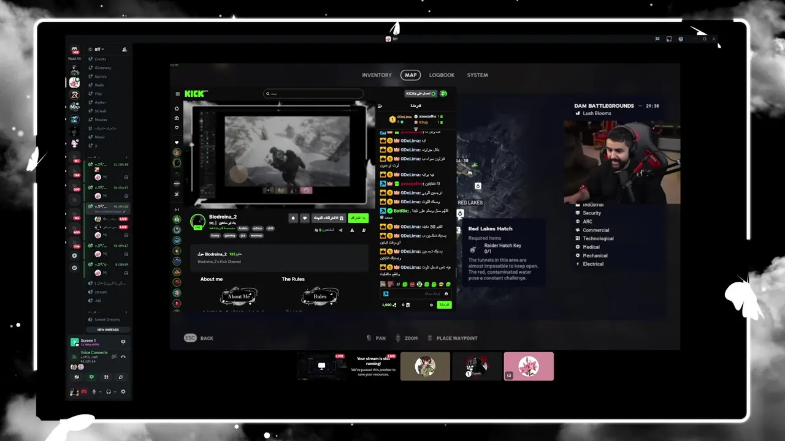Click the Rules panel image

(x=320, y=296)
